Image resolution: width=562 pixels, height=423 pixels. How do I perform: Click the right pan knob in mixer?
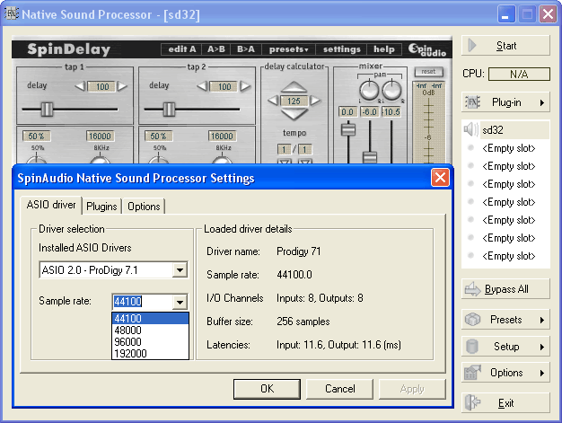coord(391,90)
